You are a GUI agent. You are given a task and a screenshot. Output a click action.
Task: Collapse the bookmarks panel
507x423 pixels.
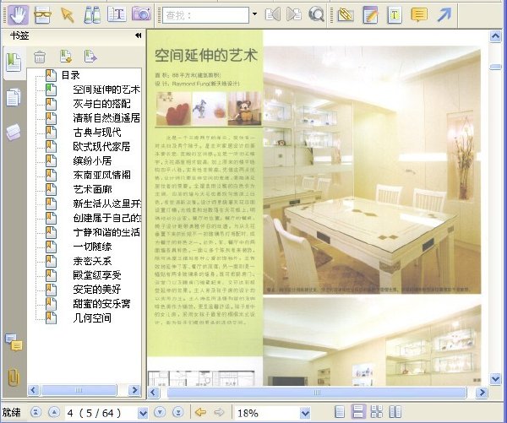click(138, 35)
